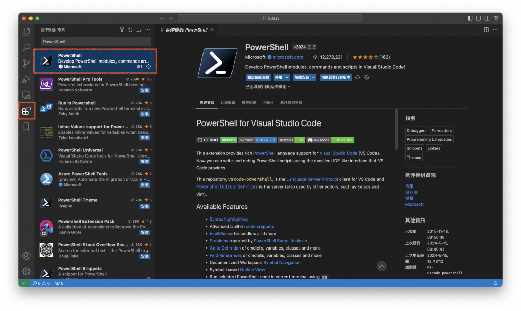
Task: Switch to the 相依性 tab
Action: coord(268,103)
